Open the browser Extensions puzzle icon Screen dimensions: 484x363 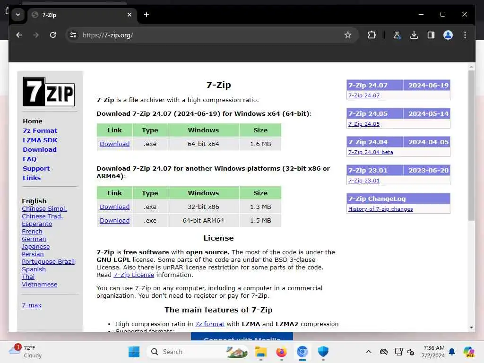pos(372,35)
